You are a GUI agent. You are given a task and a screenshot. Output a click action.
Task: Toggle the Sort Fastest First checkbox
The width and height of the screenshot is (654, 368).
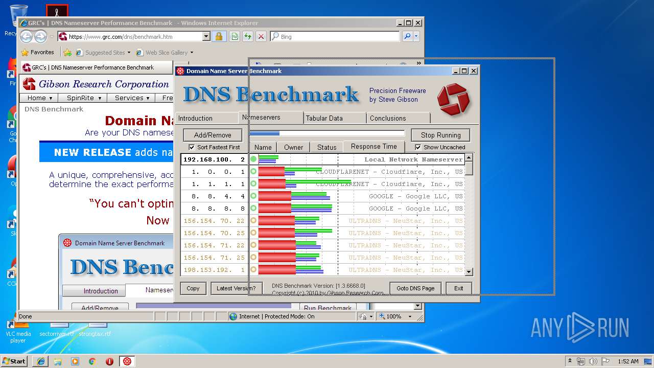coord(192,147)
